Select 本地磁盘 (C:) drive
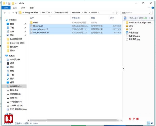Image resolution: width=156 pixels, height=126 pixels. click(x=14, y=86)
